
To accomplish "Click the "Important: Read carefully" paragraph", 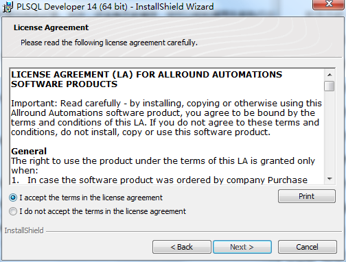I will pos(166,117).
